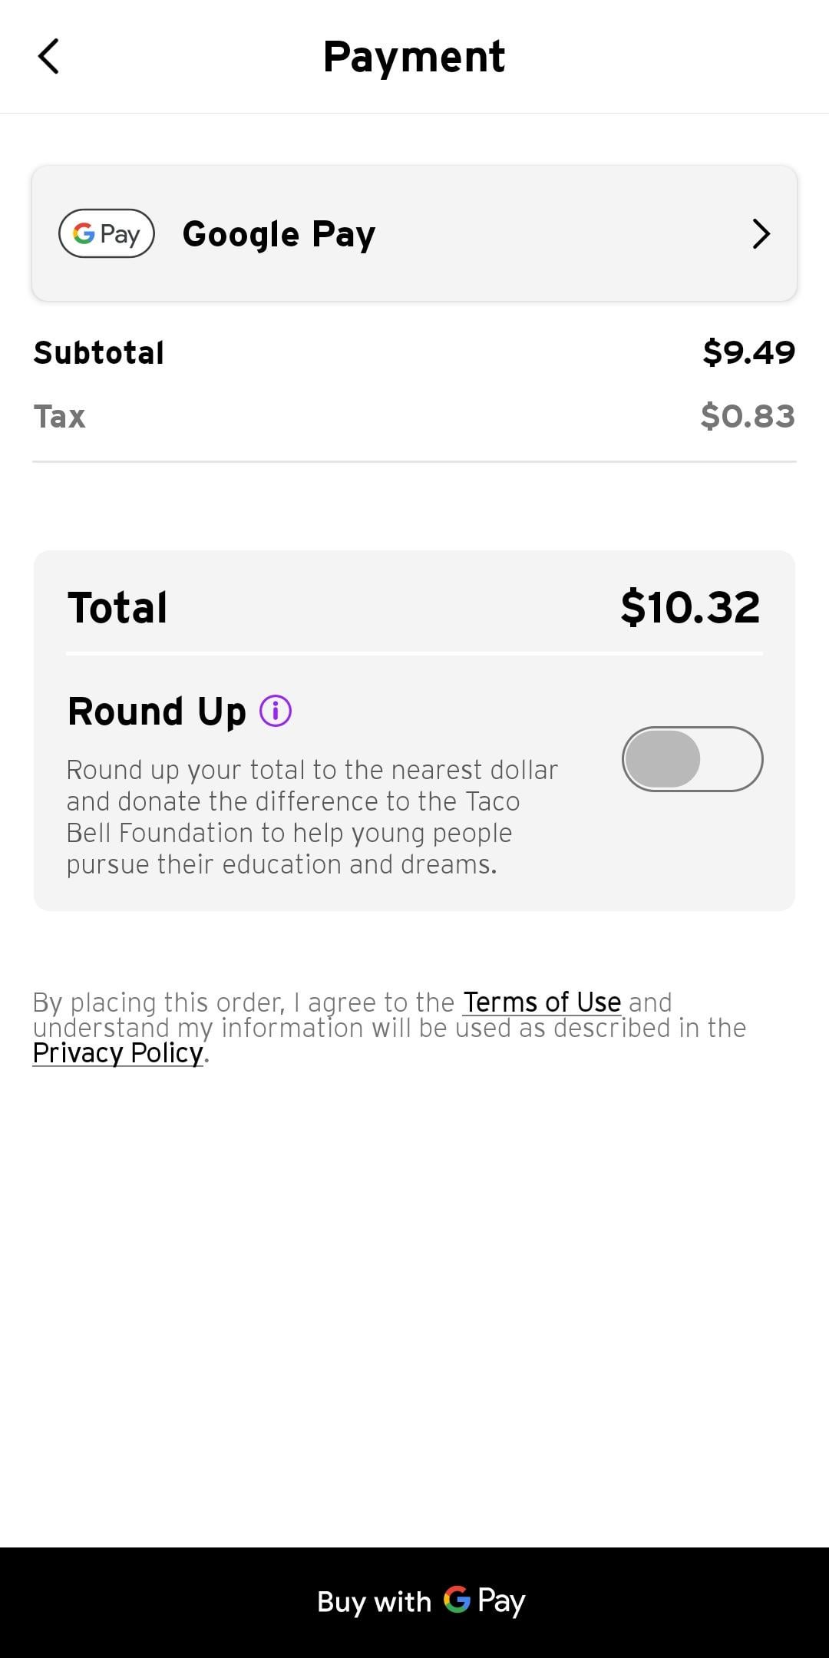The height and width of the screenshot is (1658, 829).
Task: Open the Privacy Policy link
Action: click(x=118, y=1053)
